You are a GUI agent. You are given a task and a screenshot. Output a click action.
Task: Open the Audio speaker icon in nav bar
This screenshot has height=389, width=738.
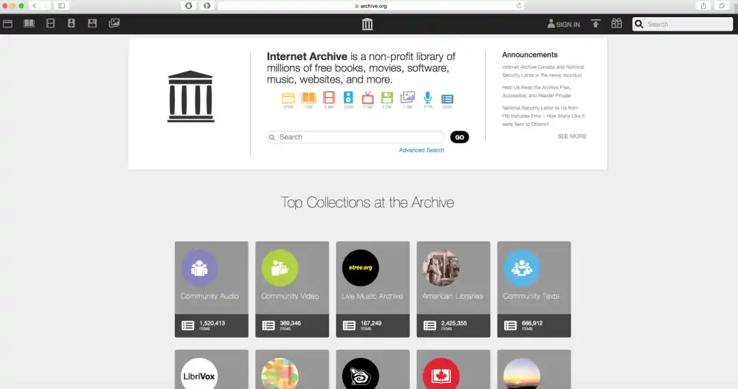(72, 23)
